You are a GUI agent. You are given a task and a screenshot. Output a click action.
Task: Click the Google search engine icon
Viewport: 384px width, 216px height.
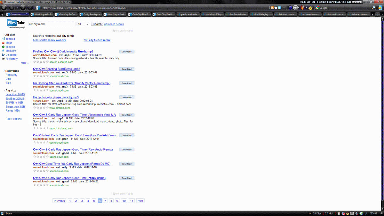[x=317, y=8]
